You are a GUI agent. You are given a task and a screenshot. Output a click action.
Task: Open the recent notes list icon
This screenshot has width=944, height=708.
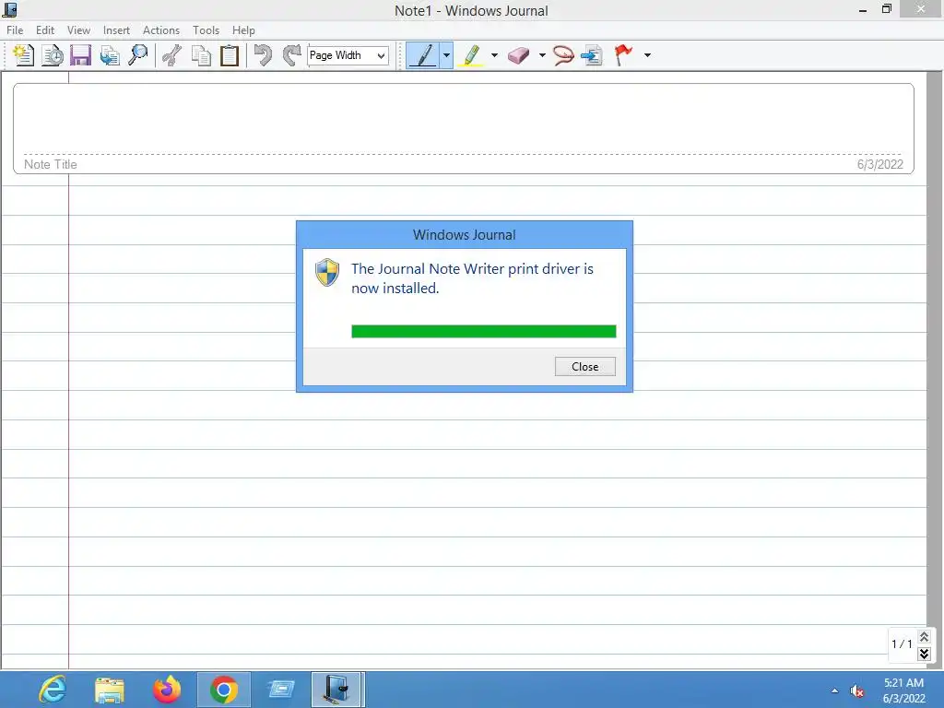pos(53,55)
